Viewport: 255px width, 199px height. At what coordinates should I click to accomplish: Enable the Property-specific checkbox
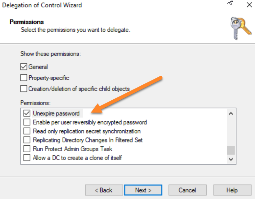pos(24,78)
